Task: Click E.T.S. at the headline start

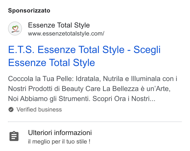Action: click(21, 49)
